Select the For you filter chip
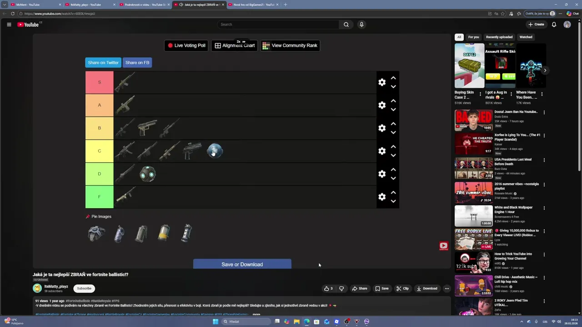 click(473, 37)
